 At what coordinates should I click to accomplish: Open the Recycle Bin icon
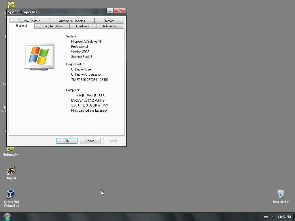tap(281, 197)
